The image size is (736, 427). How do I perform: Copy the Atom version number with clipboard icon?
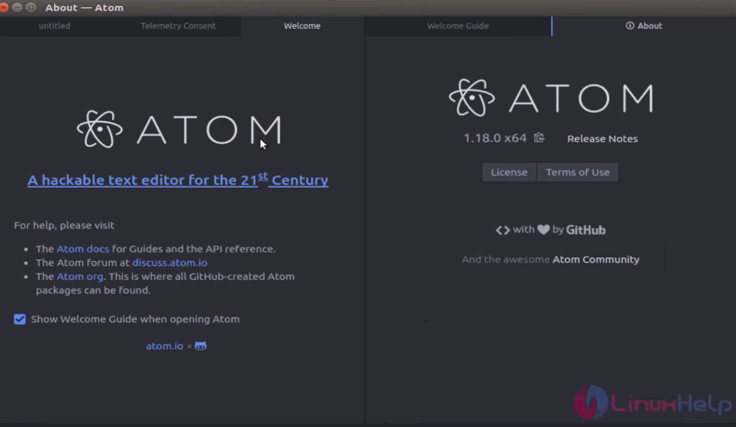pos(539,137)
